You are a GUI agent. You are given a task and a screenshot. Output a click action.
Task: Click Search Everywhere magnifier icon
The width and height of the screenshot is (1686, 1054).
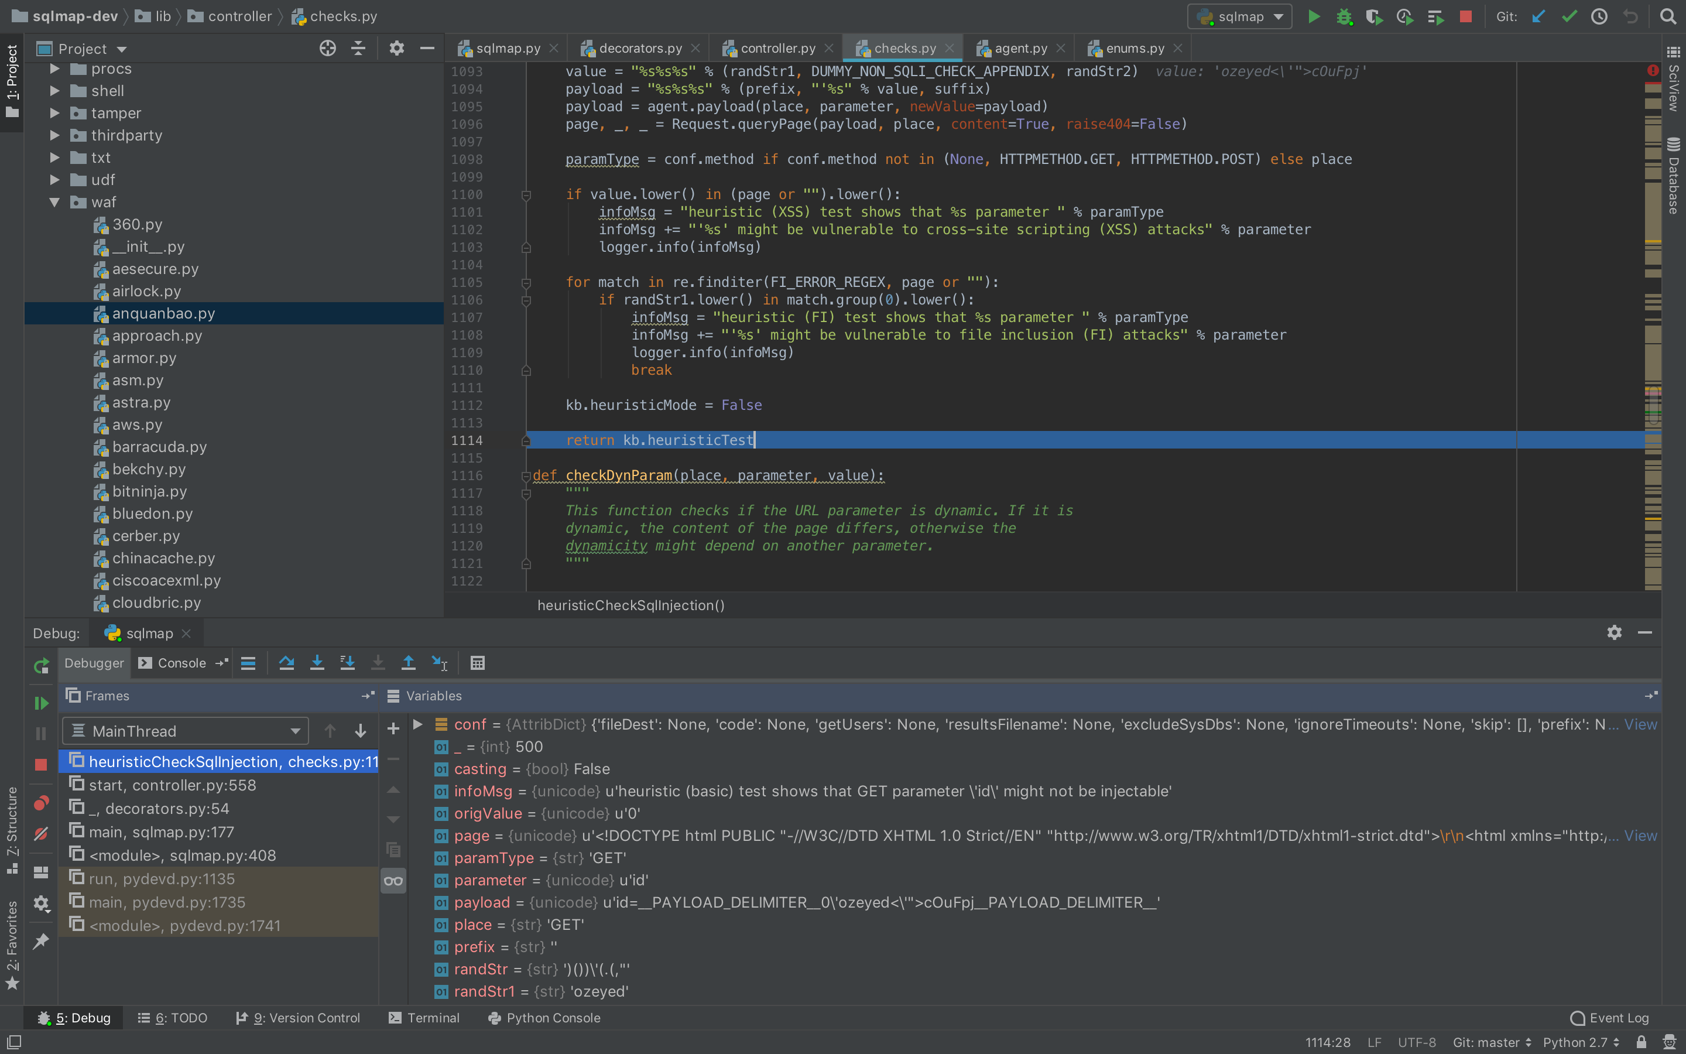click(x=1668, y=16)
